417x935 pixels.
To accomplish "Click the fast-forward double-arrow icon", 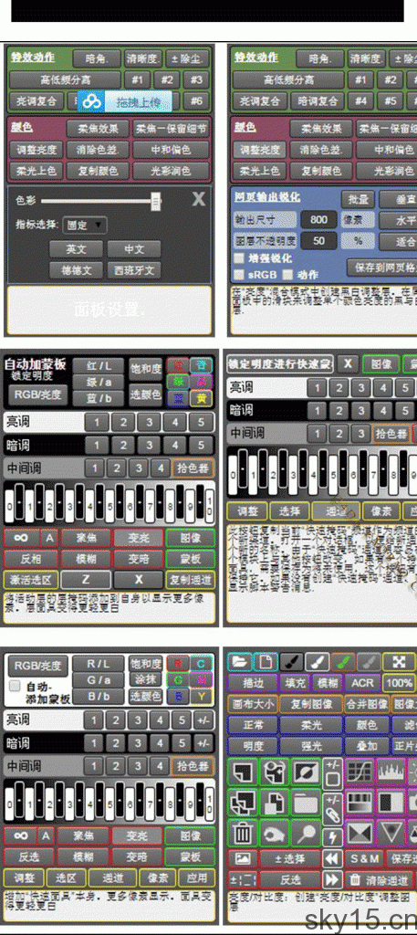I will (333, 879).
